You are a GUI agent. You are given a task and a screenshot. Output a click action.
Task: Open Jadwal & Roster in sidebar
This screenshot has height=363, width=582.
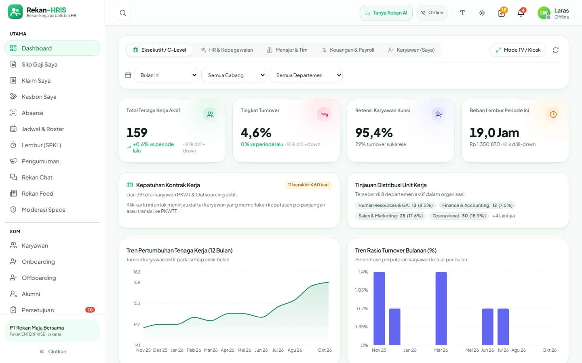(52, 129)
